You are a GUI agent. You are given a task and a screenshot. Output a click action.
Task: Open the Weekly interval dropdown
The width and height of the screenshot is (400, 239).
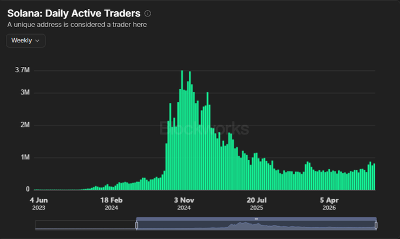26,41
